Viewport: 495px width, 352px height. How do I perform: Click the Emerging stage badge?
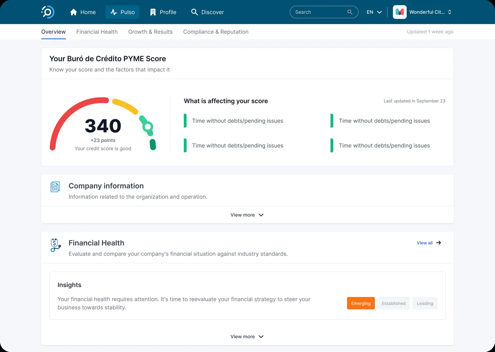pos(361,303)
